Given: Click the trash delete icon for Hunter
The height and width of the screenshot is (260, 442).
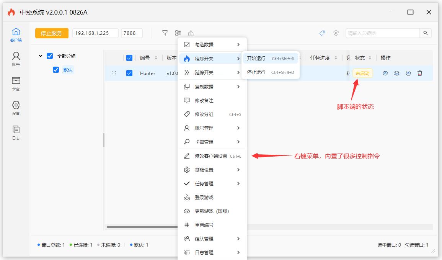Looking at the screenshot, I should [420, 73].
